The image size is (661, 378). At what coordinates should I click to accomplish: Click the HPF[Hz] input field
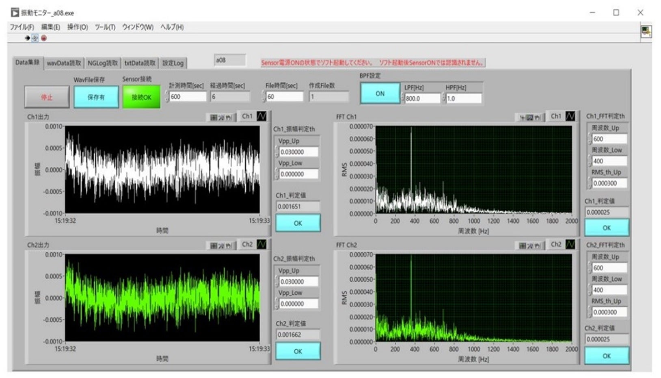(x=464, y=98)
